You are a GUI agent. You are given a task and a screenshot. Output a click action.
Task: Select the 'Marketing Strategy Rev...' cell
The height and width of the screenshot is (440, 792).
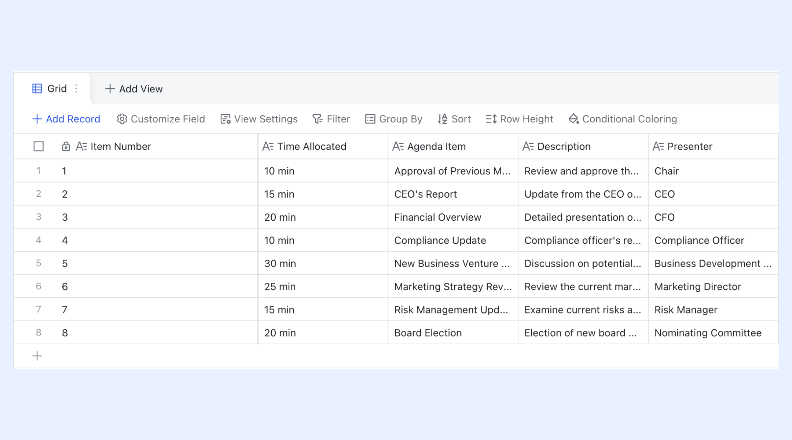click(x=453, y=286)
